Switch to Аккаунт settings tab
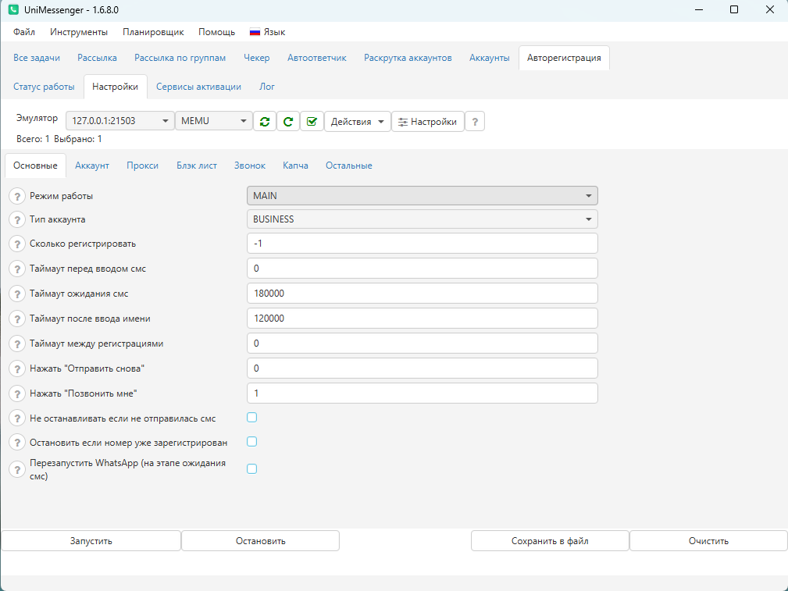 92,166
